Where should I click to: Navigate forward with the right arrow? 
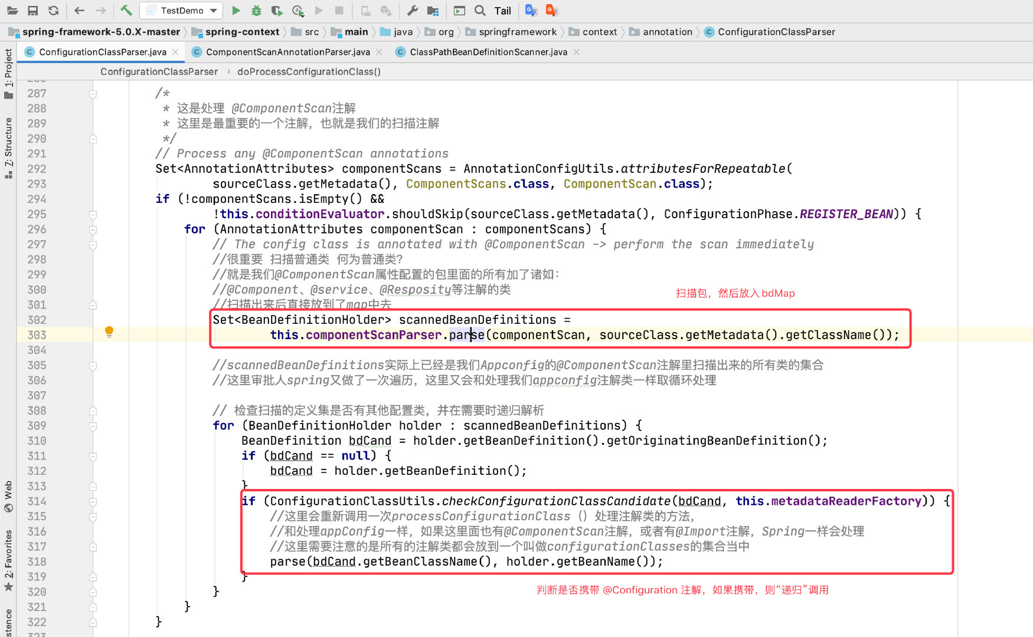tap(101, 10)
